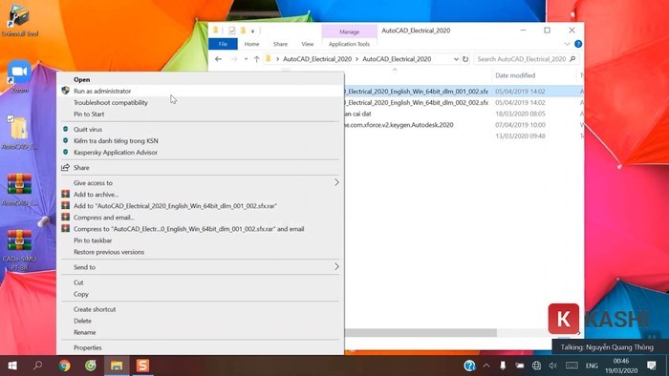Open the orange S app on taskbar
The height and width of the screenshot is (376, 669).
142,366
